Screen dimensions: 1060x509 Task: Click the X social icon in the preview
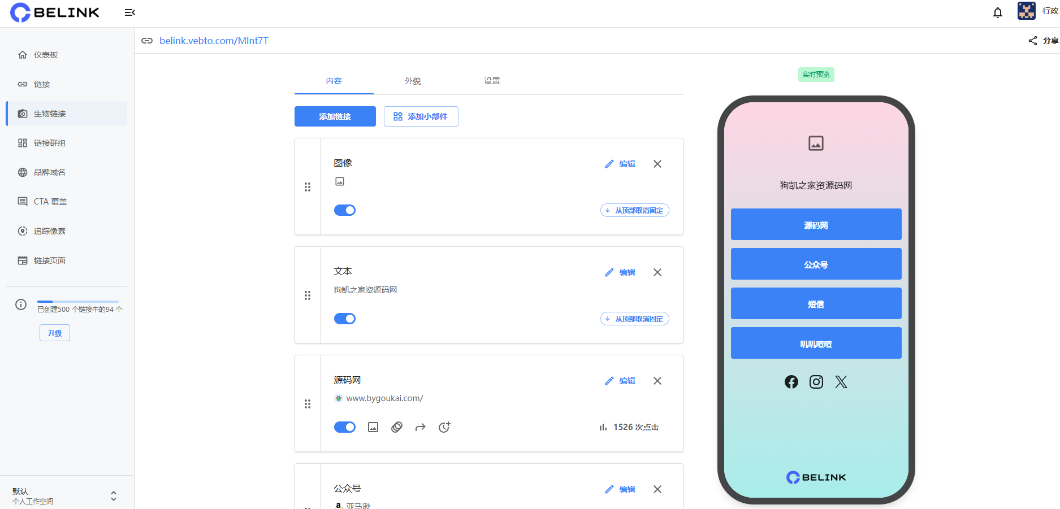click(841, 382)
